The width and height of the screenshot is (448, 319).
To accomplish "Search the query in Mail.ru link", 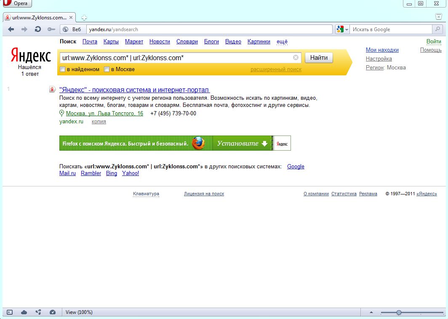I will point(67,173).
